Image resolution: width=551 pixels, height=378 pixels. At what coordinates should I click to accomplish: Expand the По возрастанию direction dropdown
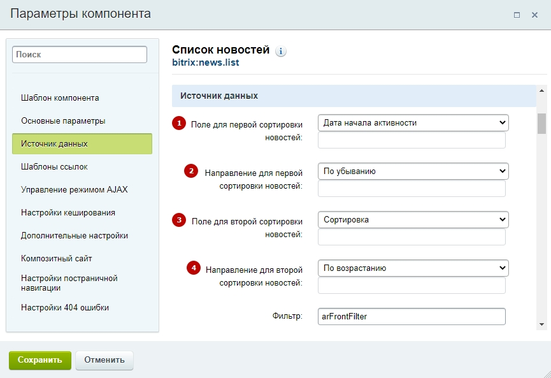413,268
